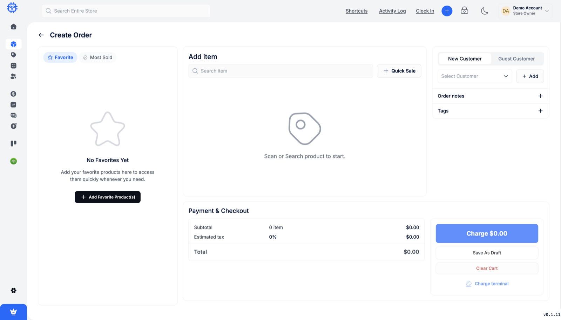The height and width of the screenshot is (320, 561).
Task: Click the cash register lock icon
Action: [465, 11]
